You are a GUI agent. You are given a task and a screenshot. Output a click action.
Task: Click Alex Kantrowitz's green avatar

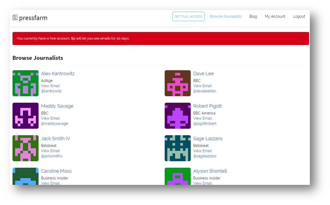[x=25, y=83]
